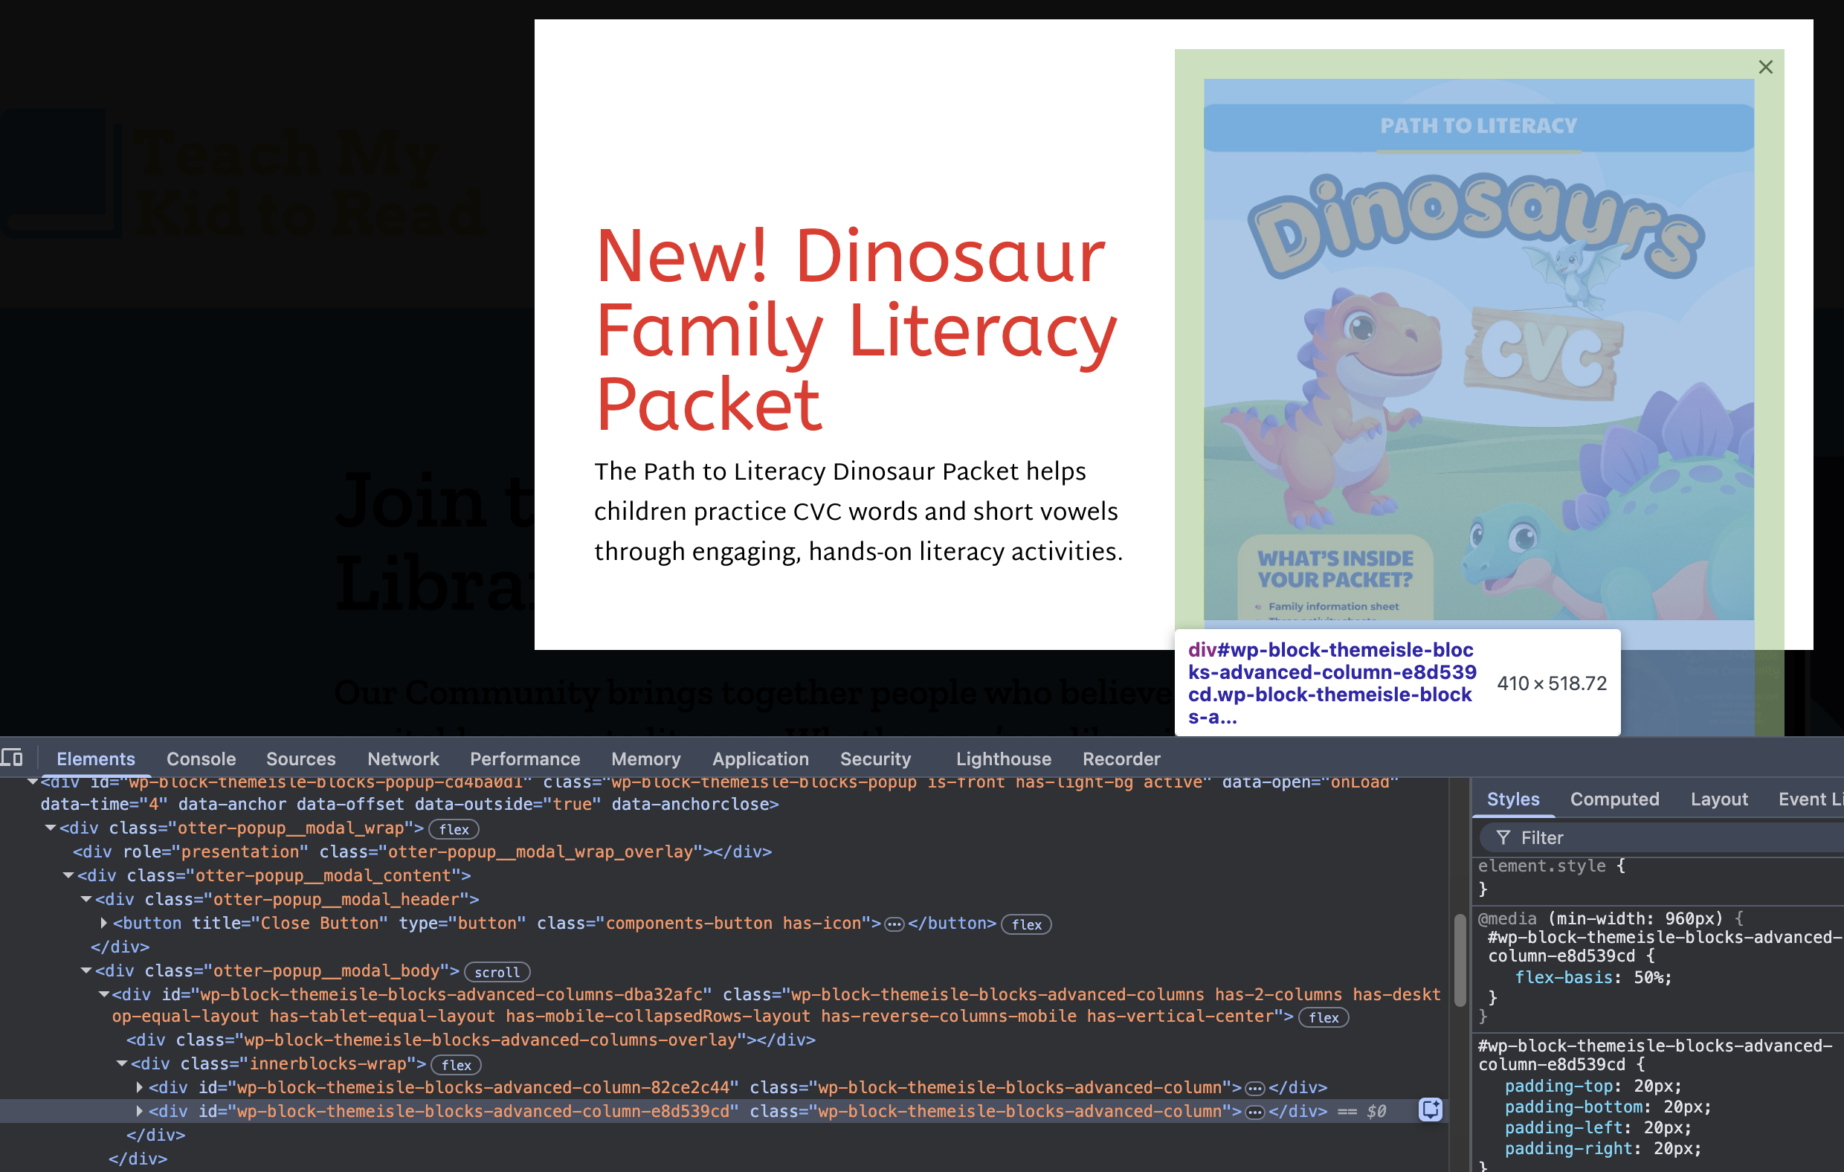Collapse the otter-popup__modal_body div
Image resolution: width=1844 pixels, height=1172 pixels.
(86, 970)
